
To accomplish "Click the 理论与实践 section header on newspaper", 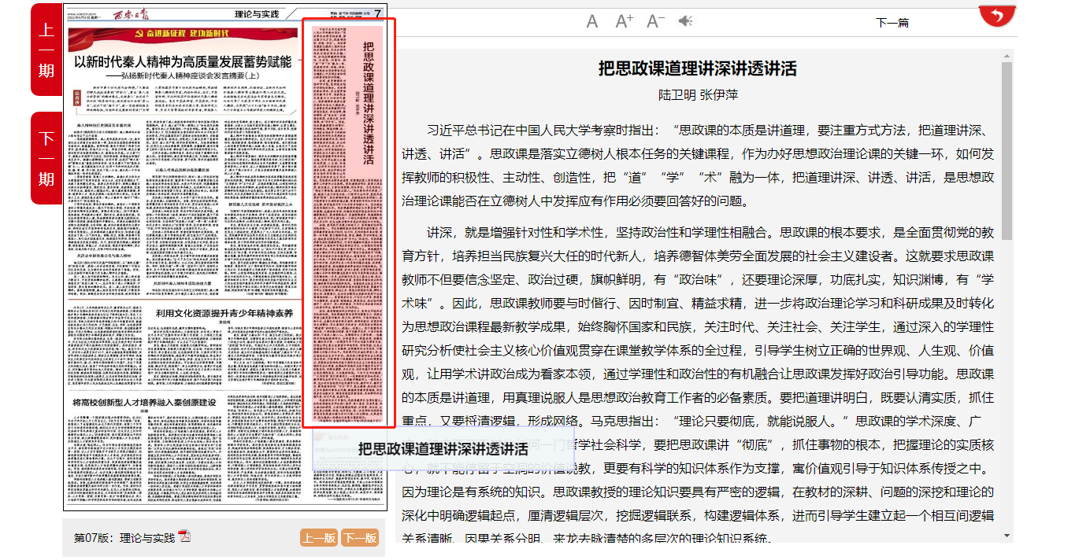I will point(257,14).
